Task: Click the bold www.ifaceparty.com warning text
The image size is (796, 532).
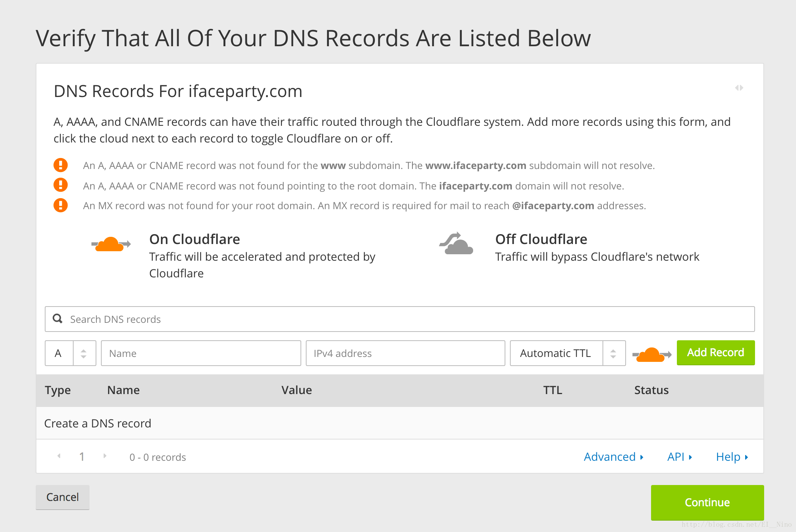Action: click(476, 166)
